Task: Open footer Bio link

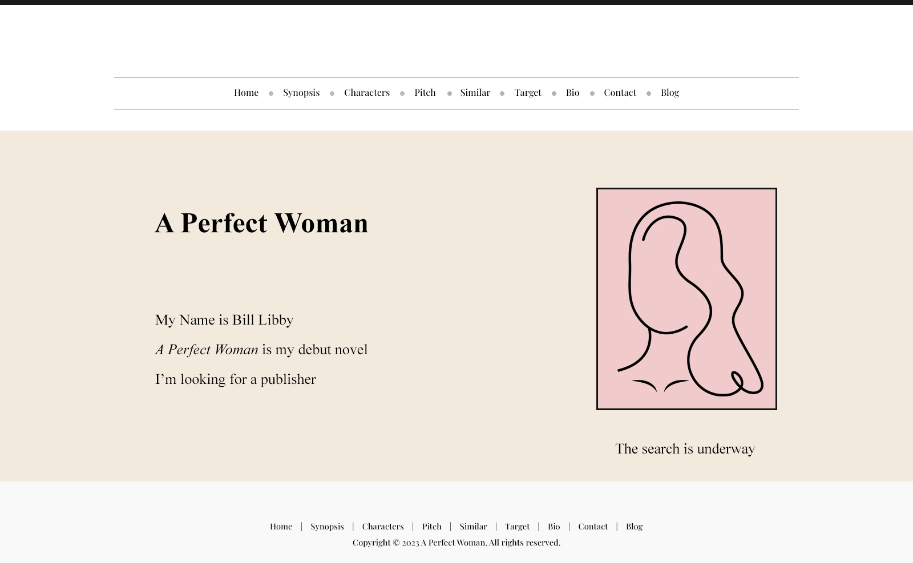Action: (x=554, y=526)
